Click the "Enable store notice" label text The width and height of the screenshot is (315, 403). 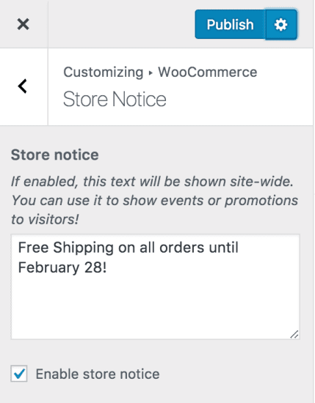pyautogui.click(x=98, y=374)
